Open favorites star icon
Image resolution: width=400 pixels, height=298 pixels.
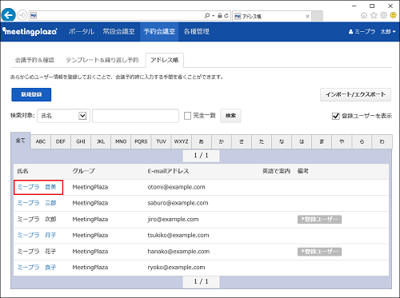click(x=374, y=15)
